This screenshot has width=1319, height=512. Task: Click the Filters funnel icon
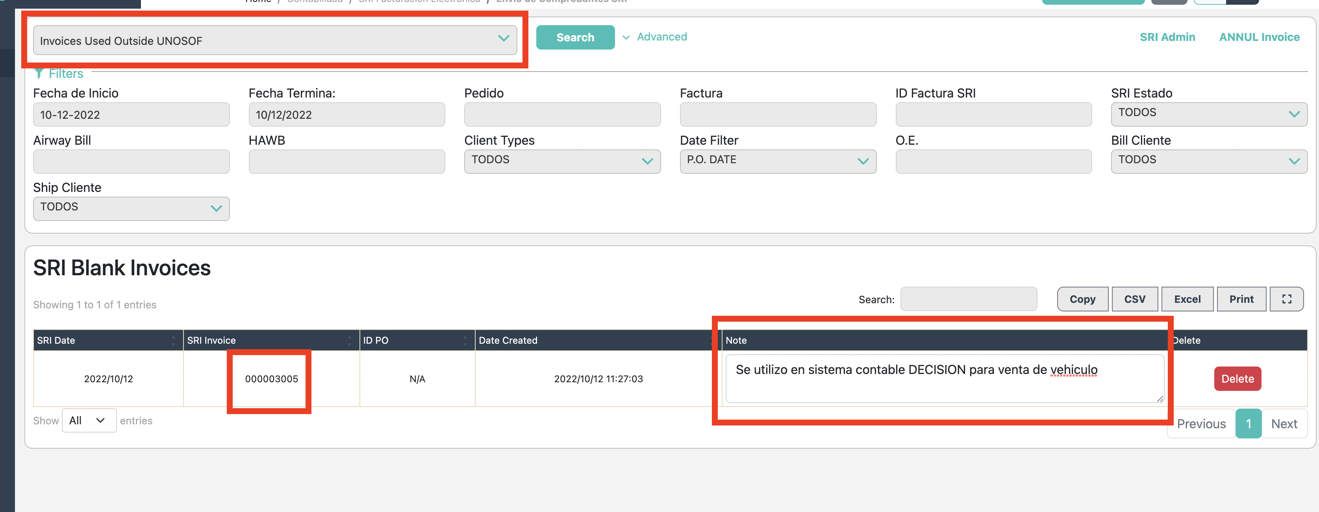click(x=39, y=74)
